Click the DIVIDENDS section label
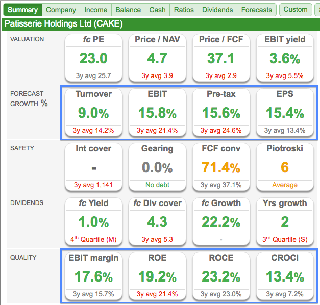Viewport: 320px width, 305px height. point(27,203)
